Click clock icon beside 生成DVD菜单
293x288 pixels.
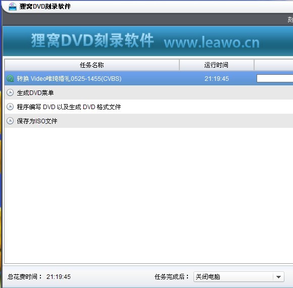coord(10,92)
